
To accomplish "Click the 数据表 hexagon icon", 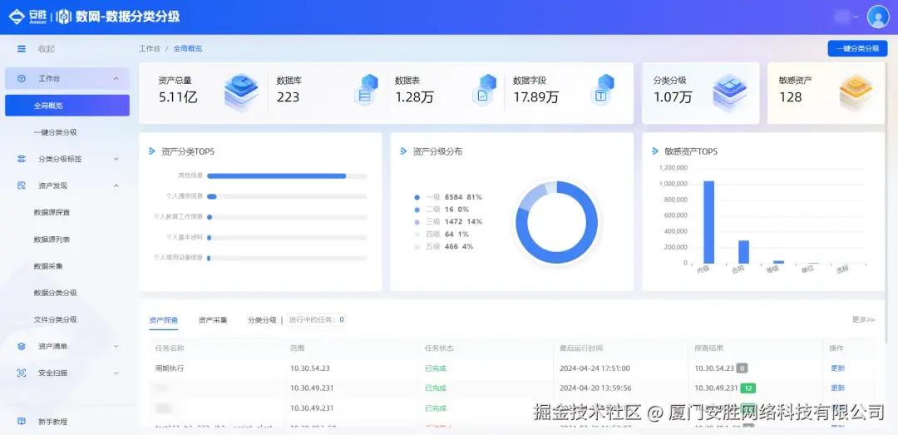I will pos(485,90).
